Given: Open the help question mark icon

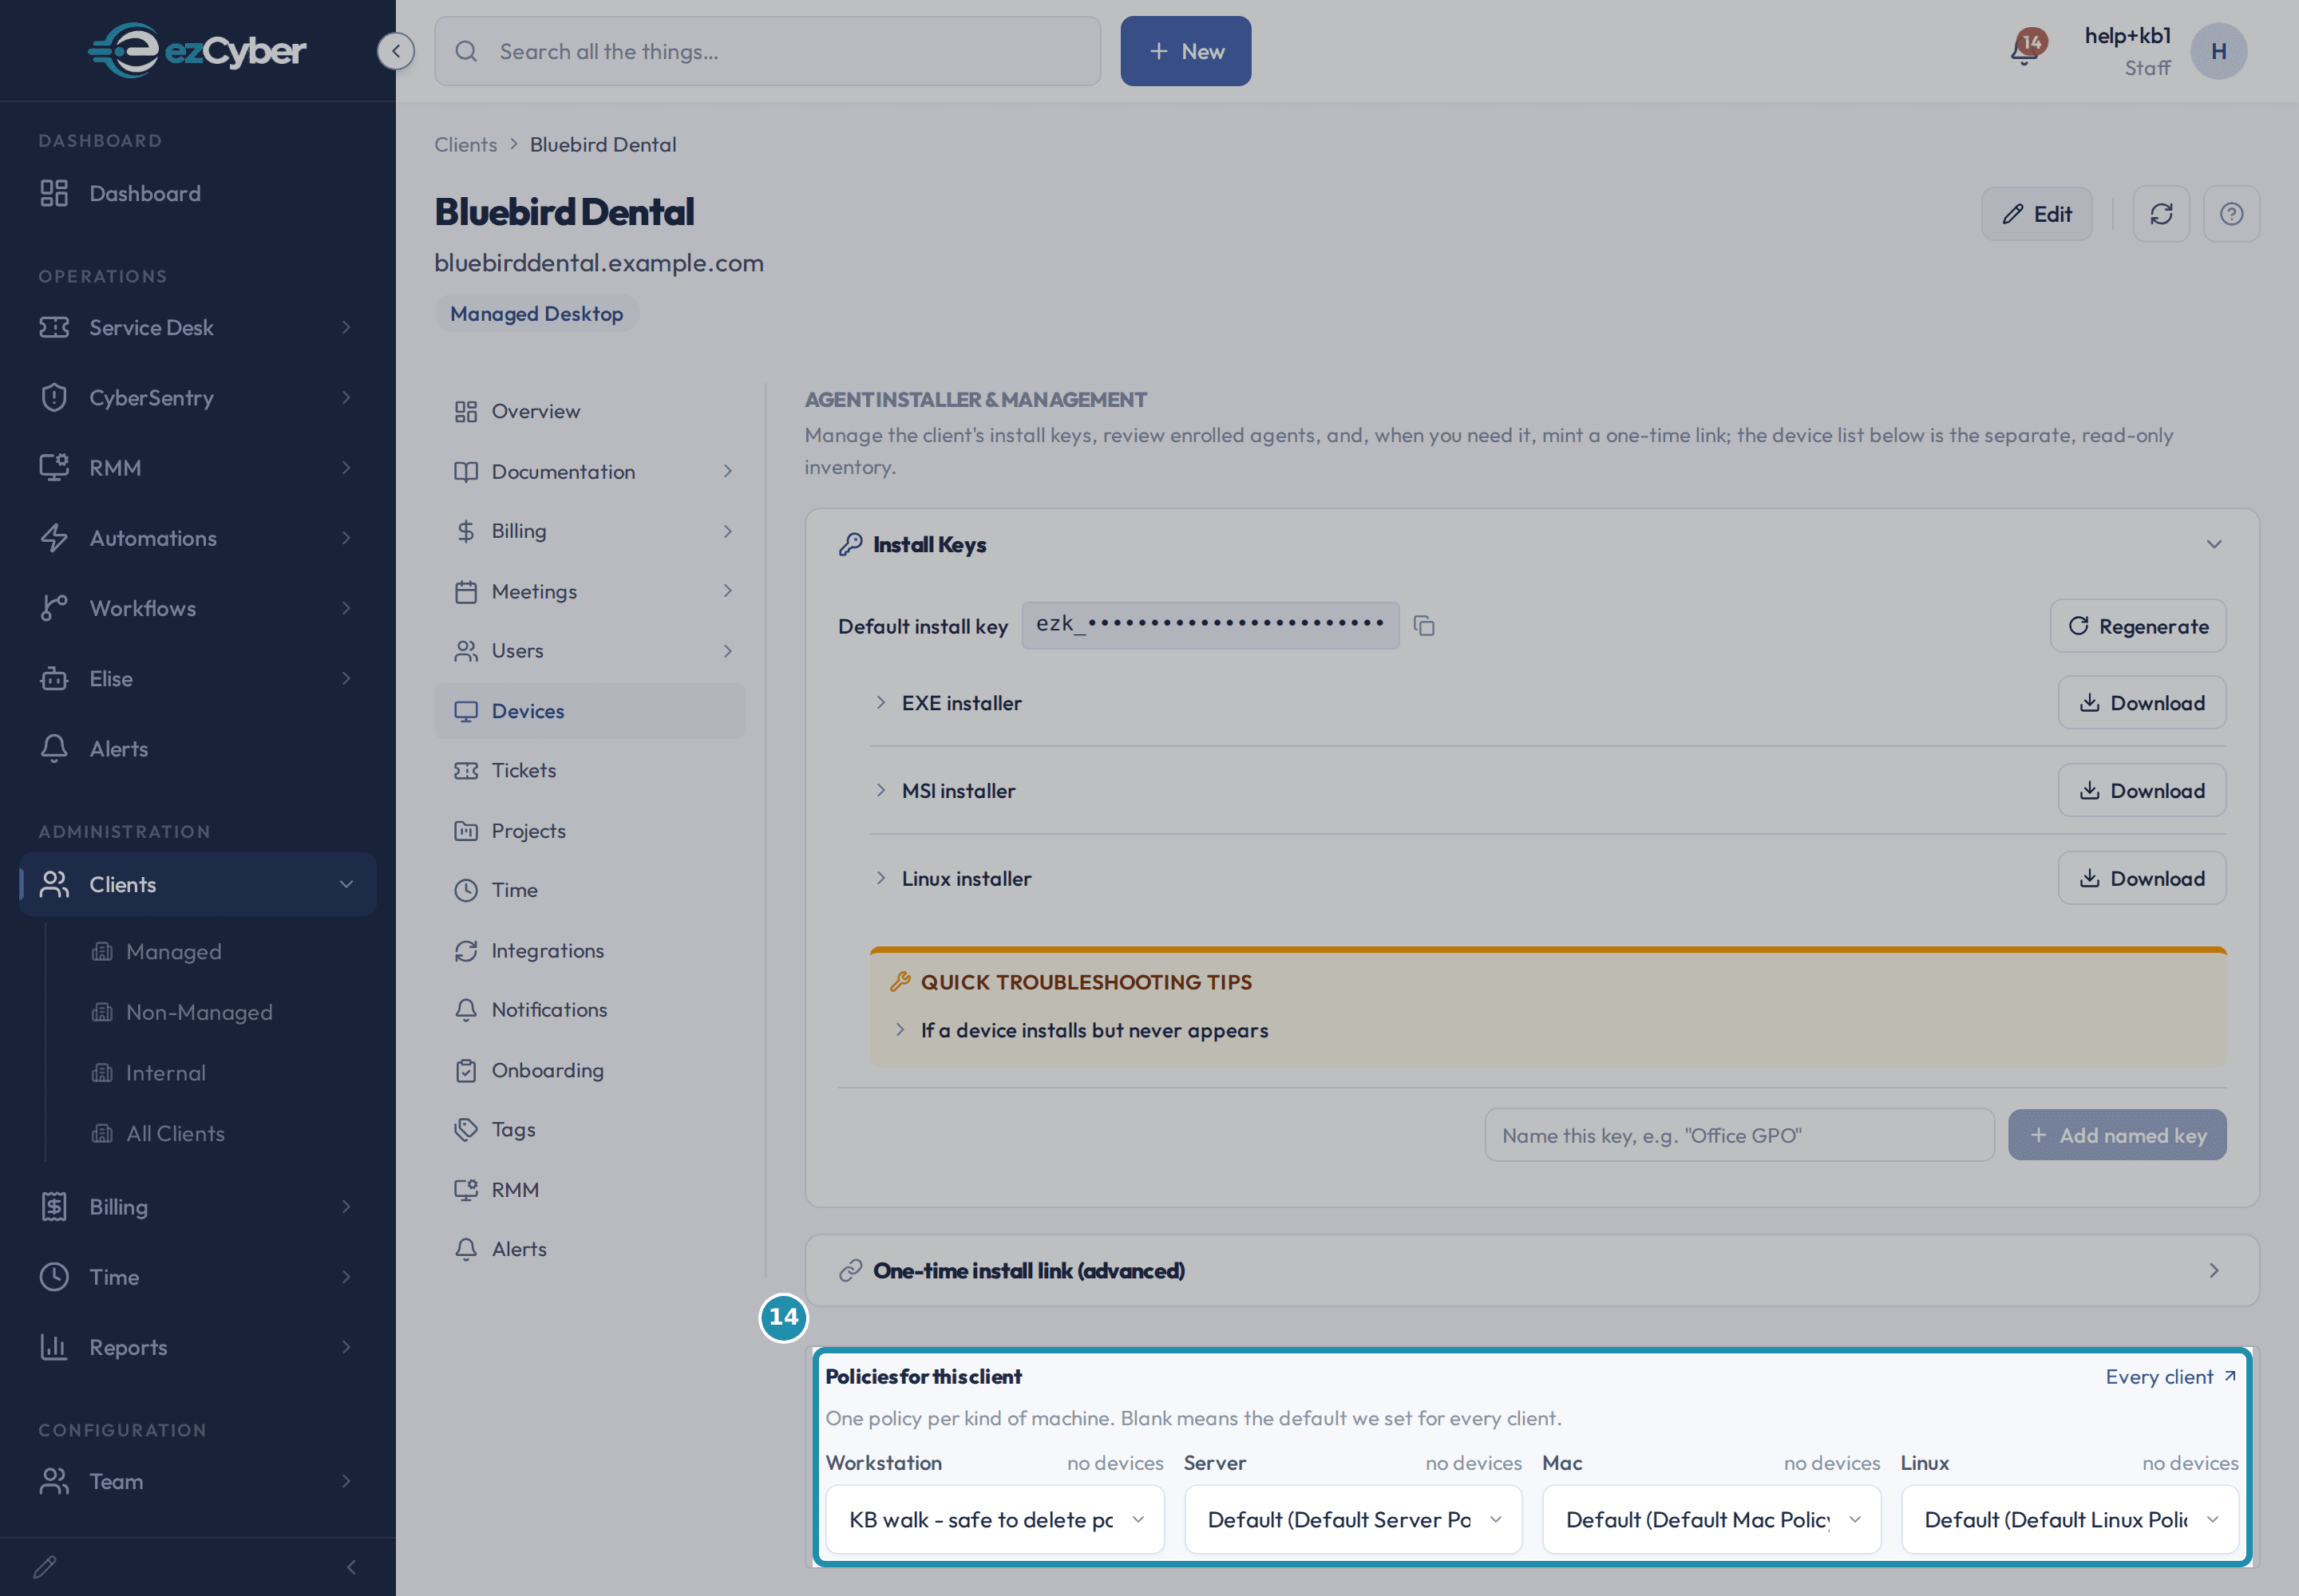Looking at the screenshot, I should pos(2231,214).
